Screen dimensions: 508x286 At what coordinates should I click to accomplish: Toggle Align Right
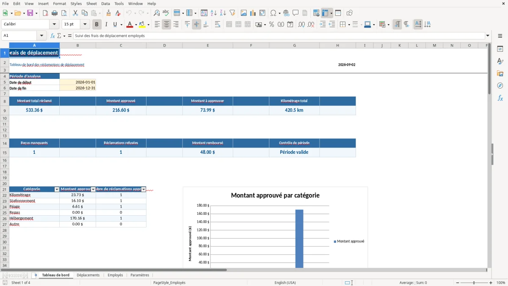176,25
